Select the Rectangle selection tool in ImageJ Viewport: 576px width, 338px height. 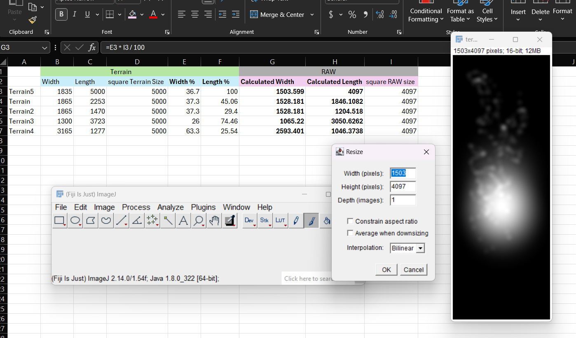(x=60, y=221)
